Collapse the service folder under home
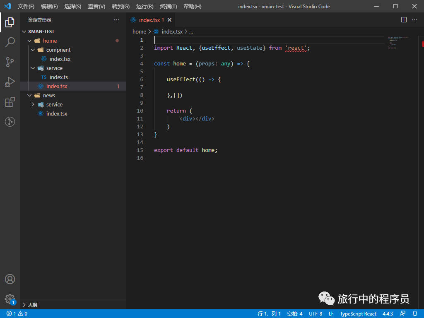Screen dimensions: 424x318 coord(33,68)
